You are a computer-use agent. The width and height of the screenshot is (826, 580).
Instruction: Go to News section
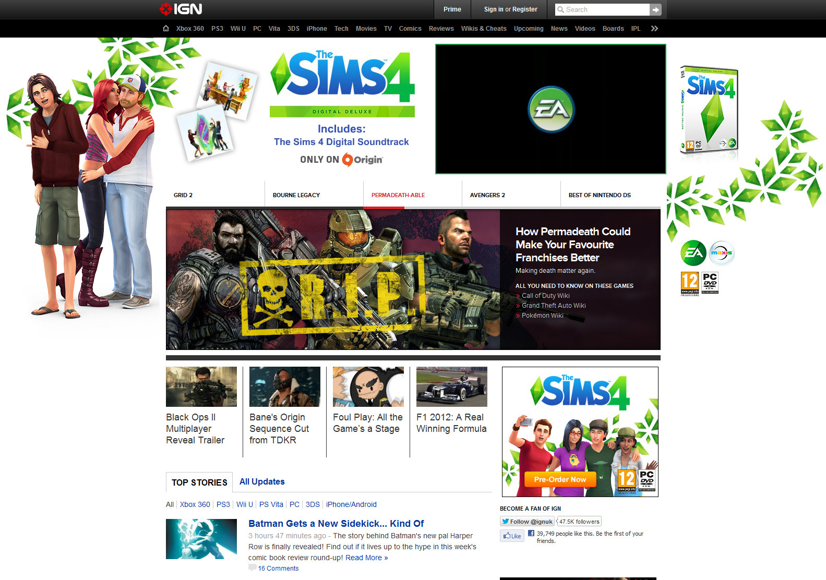pyautogui.click(x=559, y=29)
